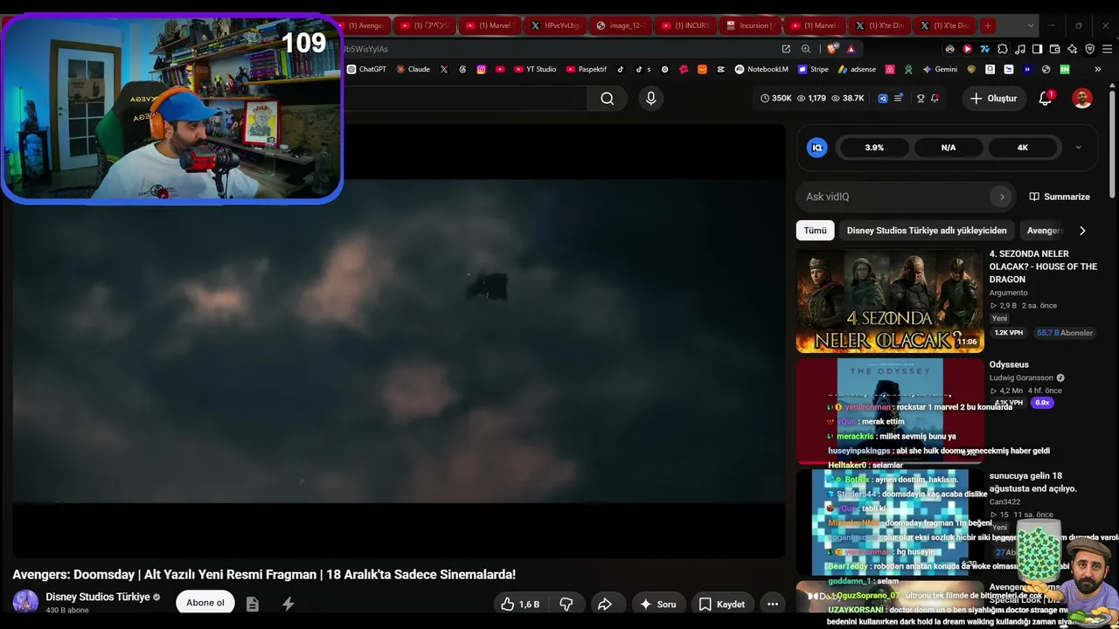Click the vidIQ logo icon
Viewport: 1119px width, 629px height.
tap(817, 148)
